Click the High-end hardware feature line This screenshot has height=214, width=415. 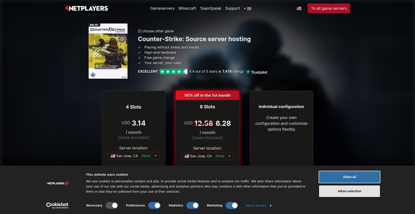tap(160, 52)
